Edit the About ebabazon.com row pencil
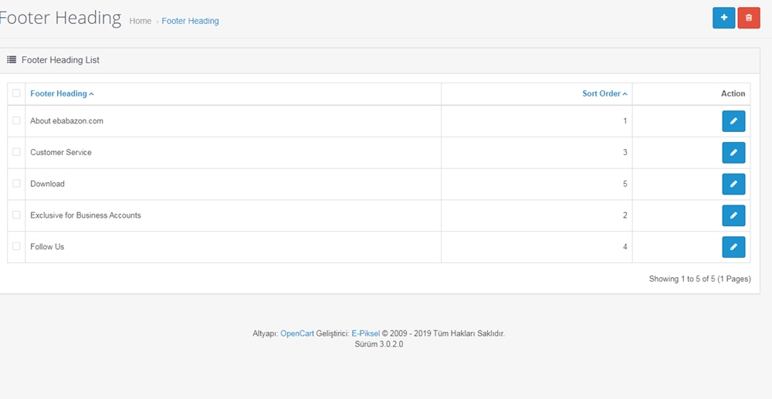The height and width of the screenshot is (399, 772). point(733,121)
